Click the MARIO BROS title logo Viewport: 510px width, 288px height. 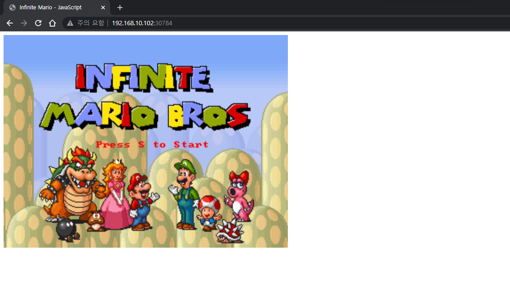pos(145,116)
